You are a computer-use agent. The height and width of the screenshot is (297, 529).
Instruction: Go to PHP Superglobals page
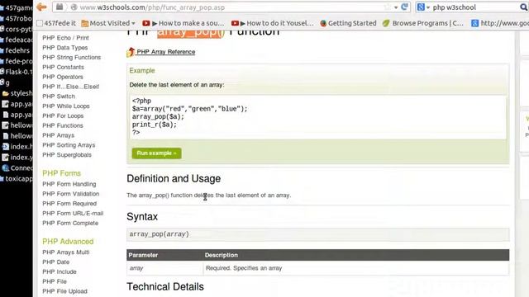(x=67, y=155)
